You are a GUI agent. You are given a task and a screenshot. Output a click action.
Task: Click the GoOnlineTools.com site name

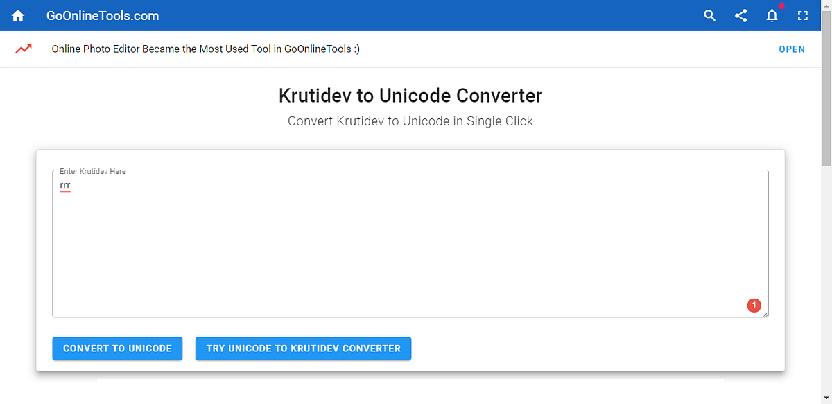(101, 15)
